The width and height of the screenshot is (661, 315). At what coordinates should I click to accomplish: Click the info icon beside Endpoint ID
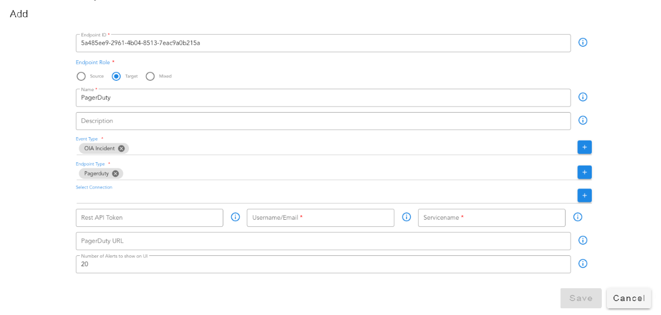point(582,42)
